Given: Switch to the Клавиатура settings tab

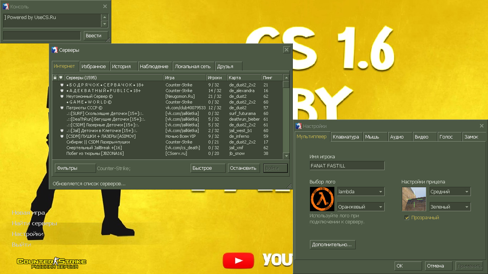Looking at the screenshot, I should pyautogui.click(x=346, y=137).
